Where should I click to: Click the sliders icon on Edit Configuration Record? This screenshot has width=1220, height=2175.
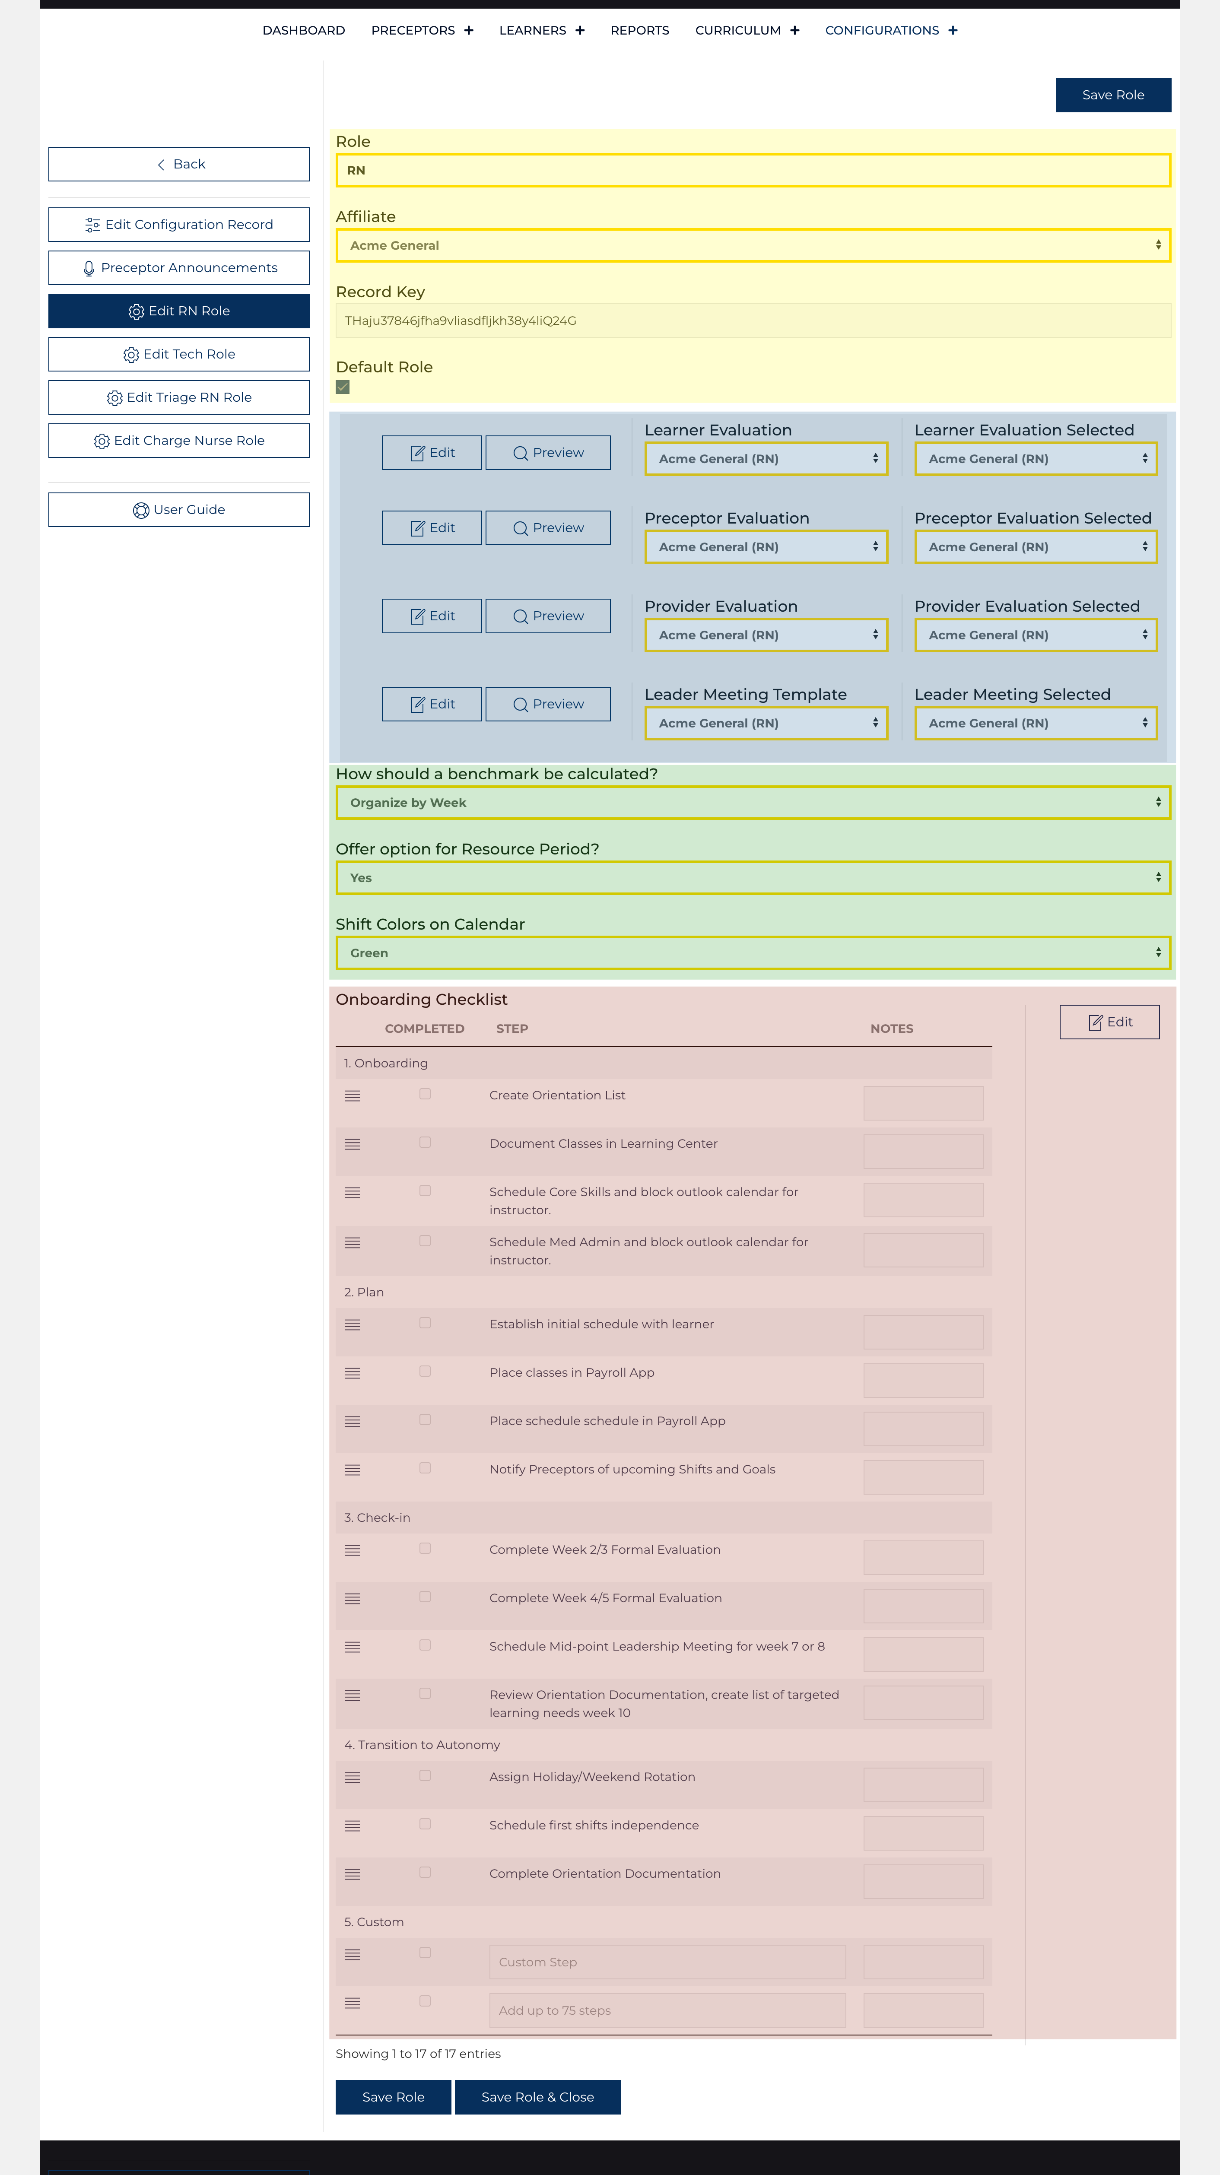(x=93, y=225)
